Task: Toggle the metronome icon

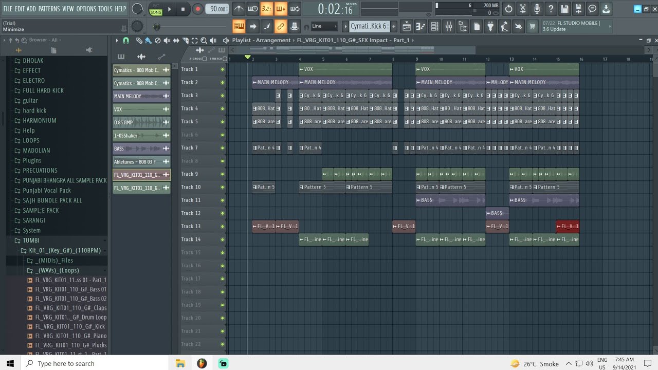Action: [x=239, y=9]
